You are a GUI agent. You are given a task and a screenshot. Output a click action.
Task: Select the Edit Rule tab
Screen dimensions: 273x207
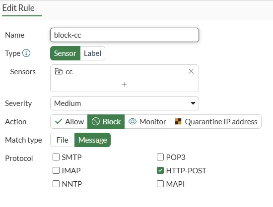[18, 8]
